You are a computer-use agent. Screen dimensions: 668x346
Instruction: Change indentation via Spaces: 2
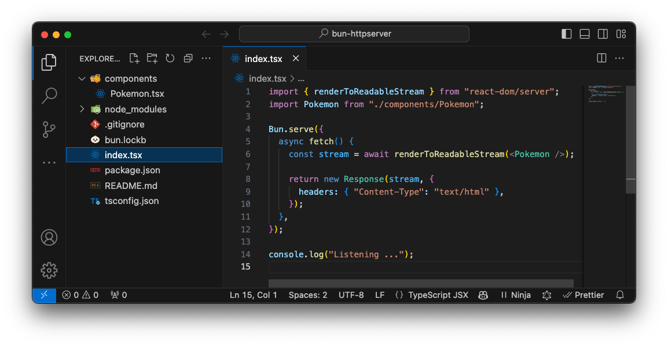pos(307,295)
